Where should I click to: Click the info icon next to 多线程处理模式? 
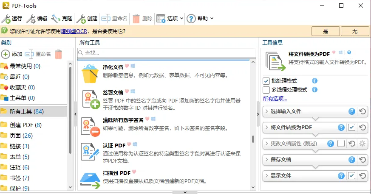(314, 89)
